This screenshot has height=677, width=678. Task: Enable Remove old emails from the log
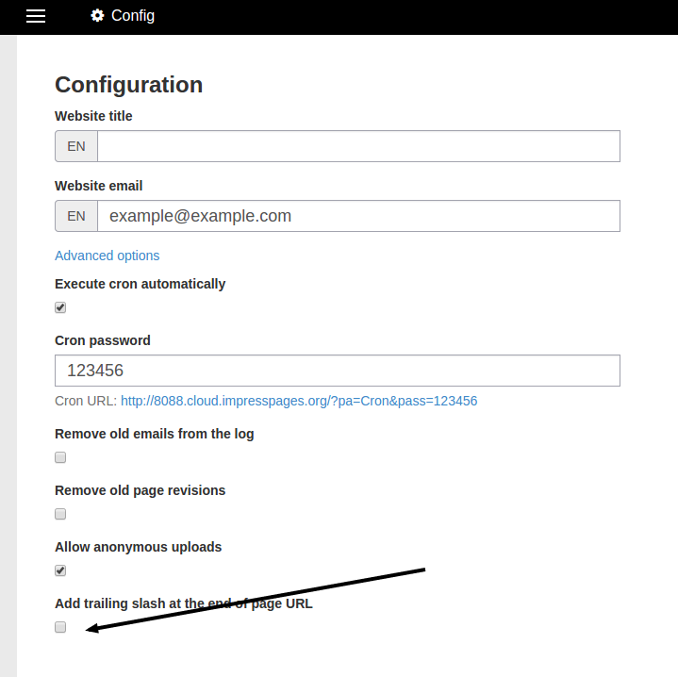60,457
